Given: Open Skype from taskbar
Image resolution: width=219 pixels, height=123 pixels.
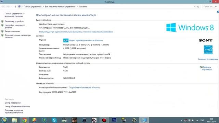Looking at the screenshot, I should point(54,120).
